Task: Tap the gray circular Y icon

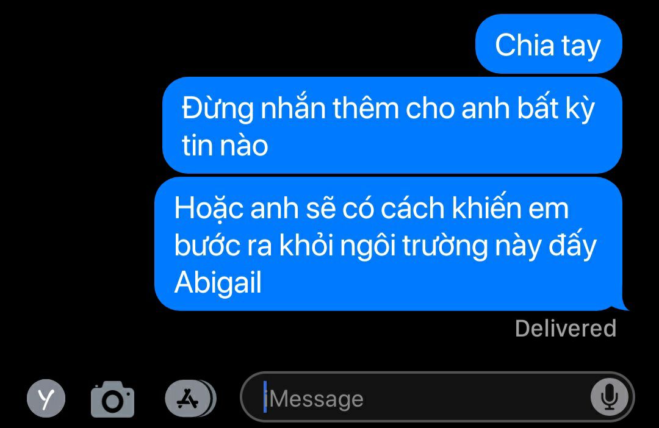Action: 46,398
